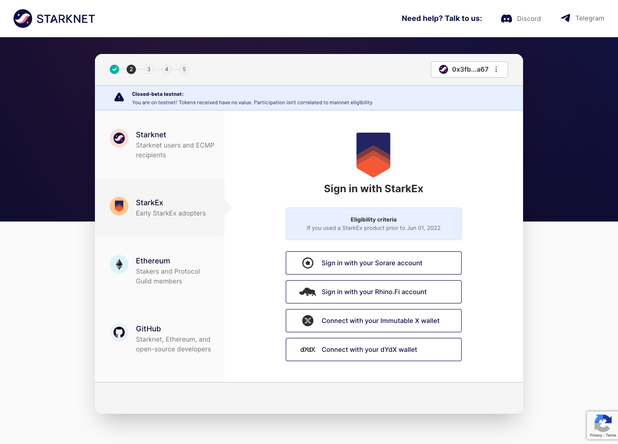
Task: Select the StarkEx eligibility tab
Action: [160, 207]
